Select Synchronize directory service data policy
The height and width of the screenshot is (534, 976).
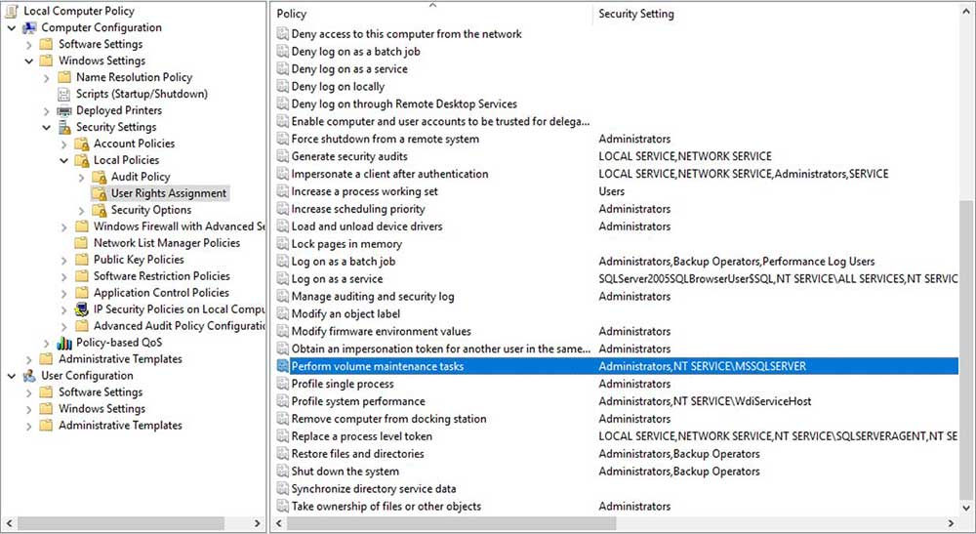[x=374, y=488]
